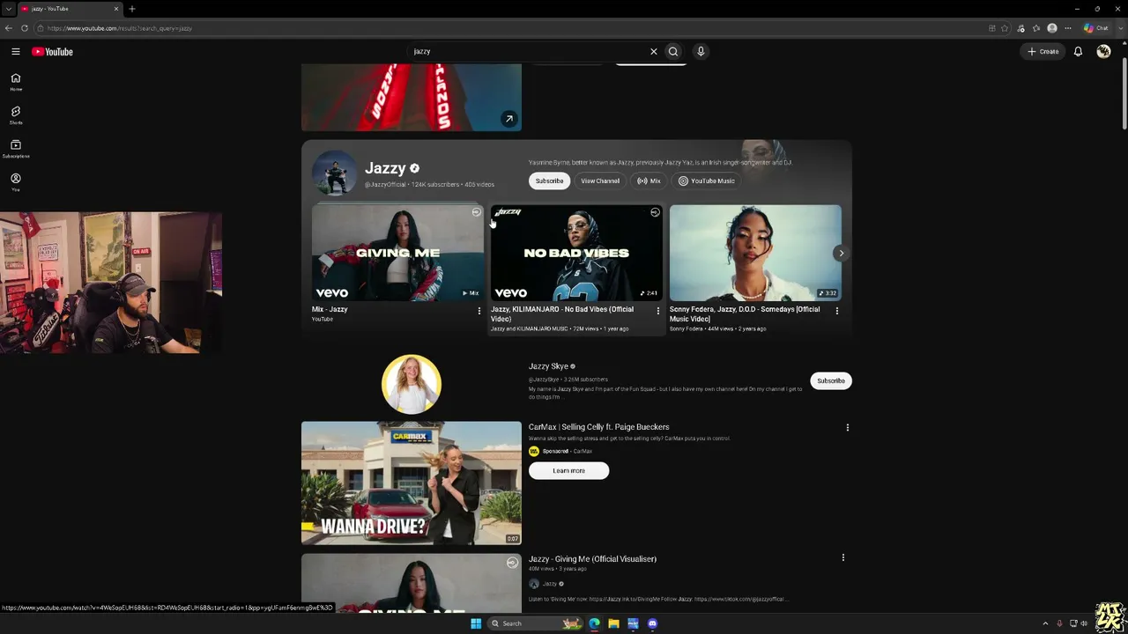Subscribe to the Jazzy channel
The width and height of the screenshot is (1128, 634).
click(x=549, y=181)
